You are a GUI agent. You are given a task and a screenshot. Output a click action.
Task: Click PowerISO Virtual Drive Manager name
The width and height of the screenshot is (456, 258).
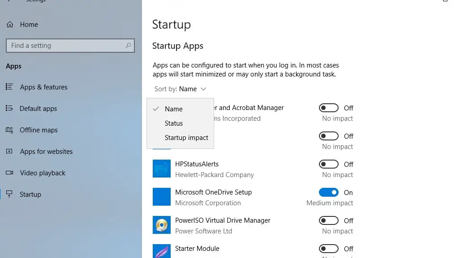tap(223, 220)
